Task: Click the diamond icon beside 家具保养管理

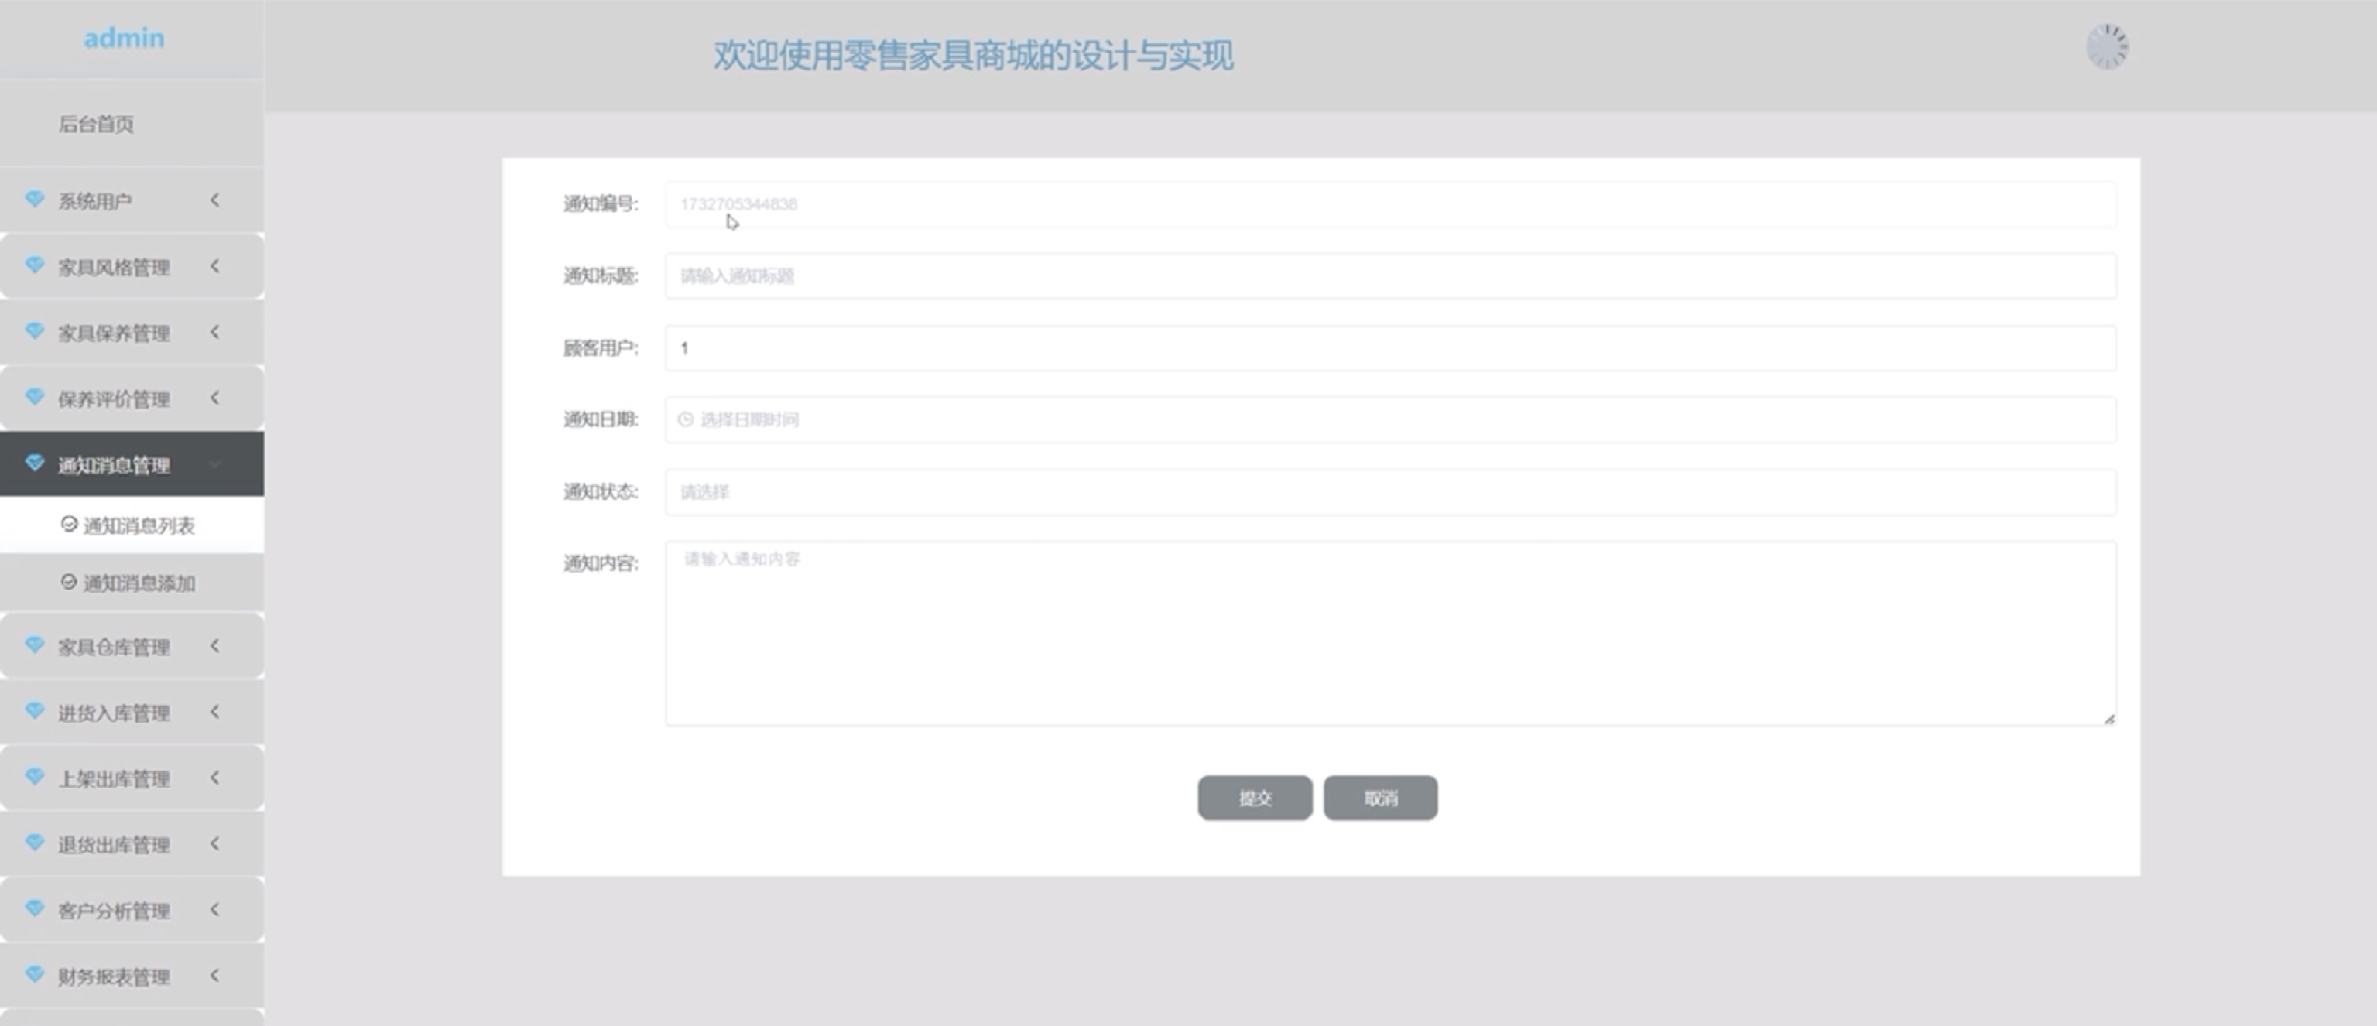Action: [34, 332]
